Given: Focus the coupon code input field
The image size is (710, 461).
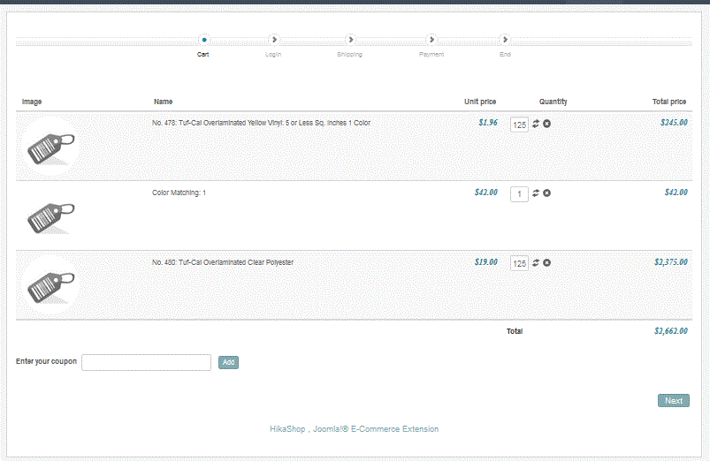Looking at the screenshot, I should pyautogui.click(x=146, y=362).
